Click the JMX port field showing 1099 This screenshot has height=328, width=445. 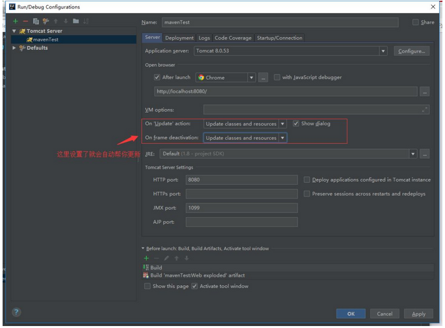coord(242,208)
